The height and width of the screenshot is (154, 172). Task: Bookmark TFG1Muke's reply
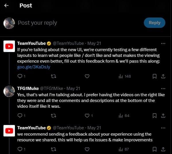pyautogui.click(x=154, y=115)
